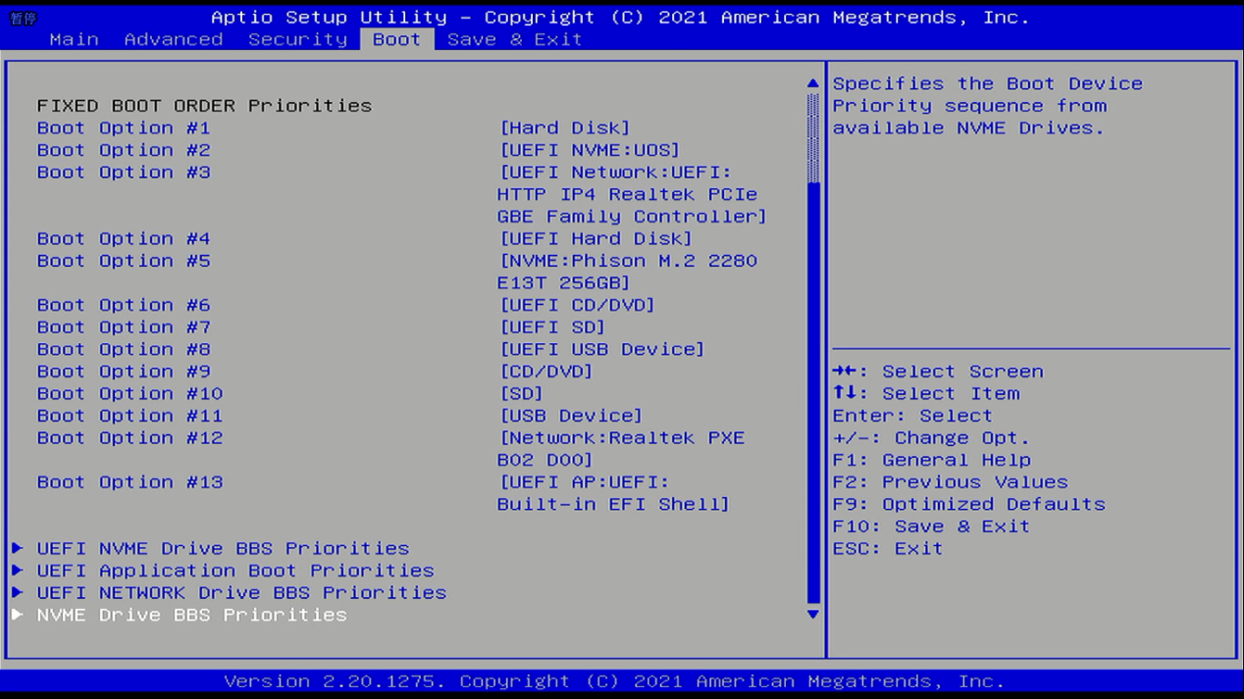Click the scrollbar up arrow
This screenshot has width=1244, height=699.
pyautogui.click(x=812, y=84)
